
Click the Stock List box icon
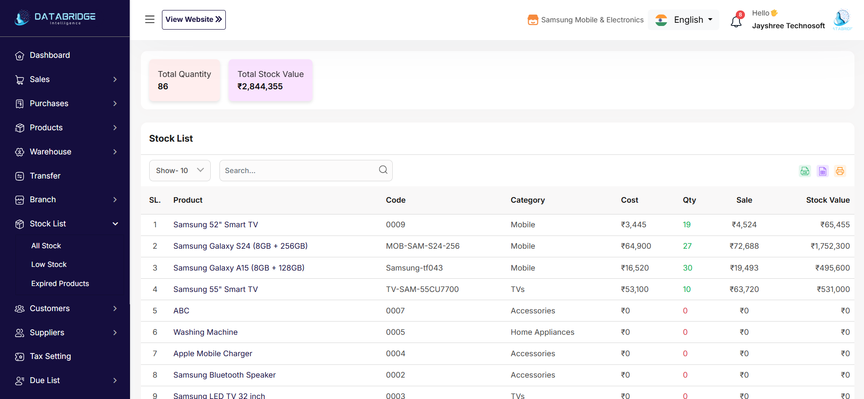tap(20, 224)
